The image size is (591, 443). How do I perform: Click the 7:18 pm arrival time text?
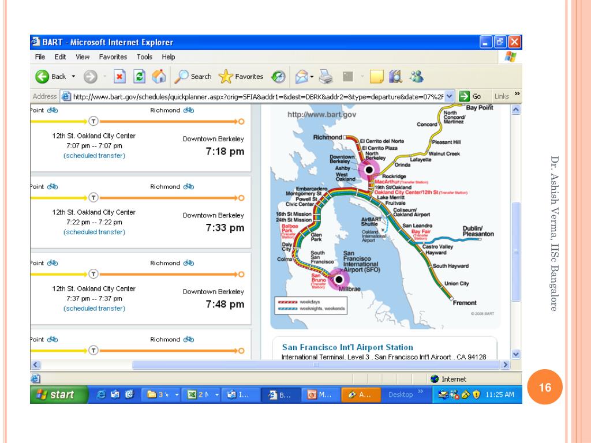click(225, 152)
